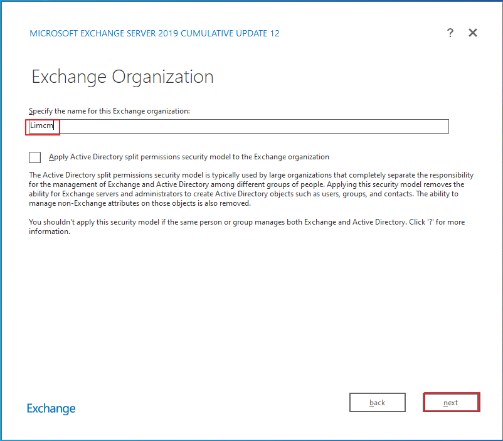Click the Exchange Organization heading
The width and height of the screenshot is (503, 441).
(x=122, y=77)
